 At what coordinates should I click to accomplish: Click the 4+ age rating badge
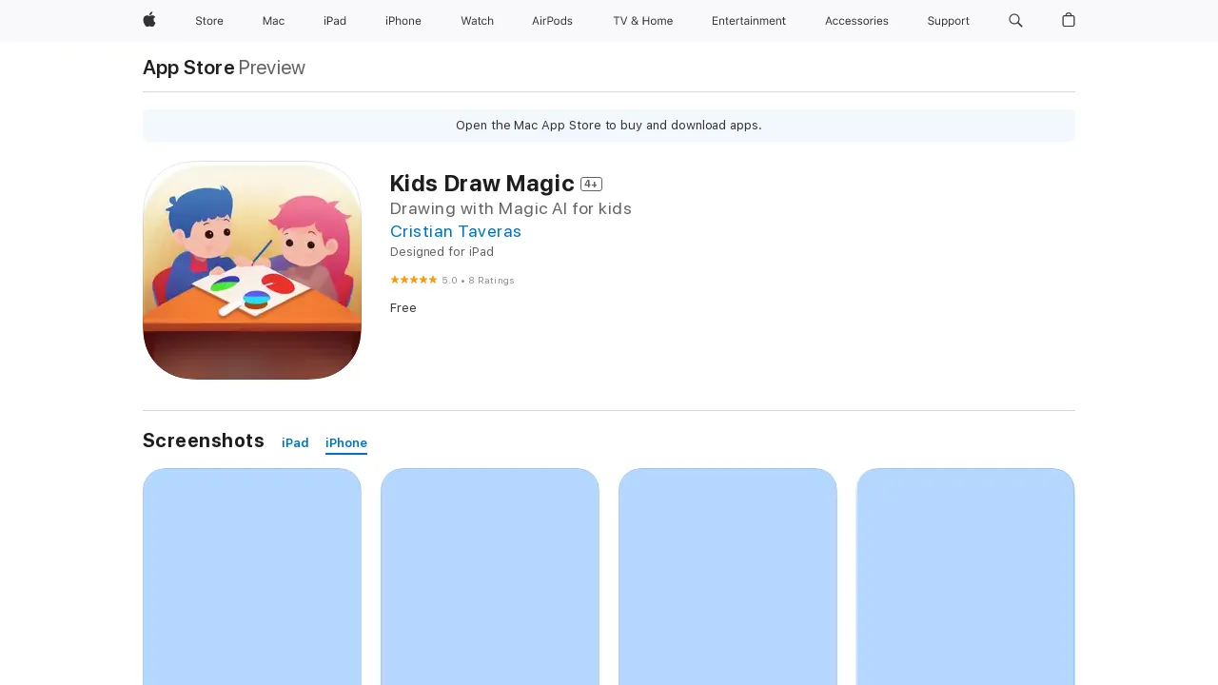pyautogui.click(x=591, y=184)
